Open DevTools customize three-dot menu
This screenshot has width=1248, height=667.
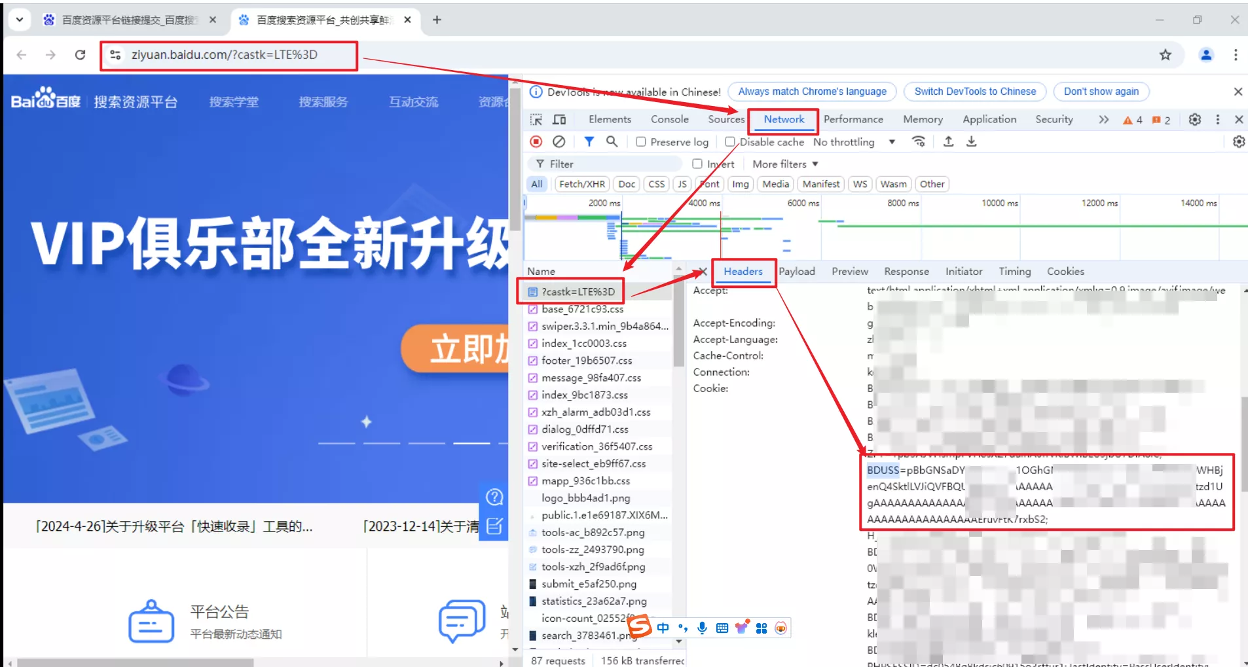(x=1218, y=119)
